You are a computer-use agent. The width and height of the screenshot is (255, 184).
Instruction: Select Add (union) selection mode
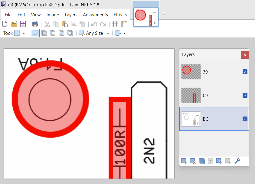tap(44, 33)
